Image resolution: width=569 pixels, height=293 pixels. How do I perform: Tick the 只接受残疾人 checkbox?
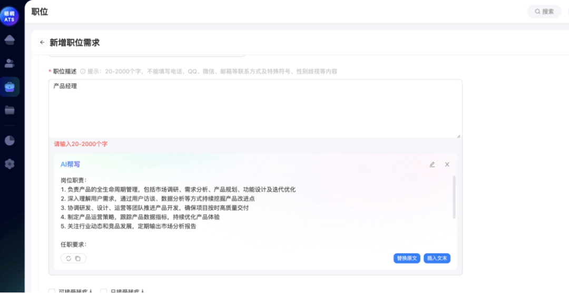[x=104, y=291]
